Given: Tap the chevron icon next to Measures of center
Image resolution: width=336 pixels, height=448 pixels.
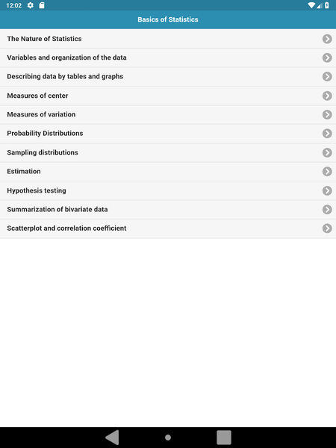Looking at the screenshot, I should click(327, 96).
